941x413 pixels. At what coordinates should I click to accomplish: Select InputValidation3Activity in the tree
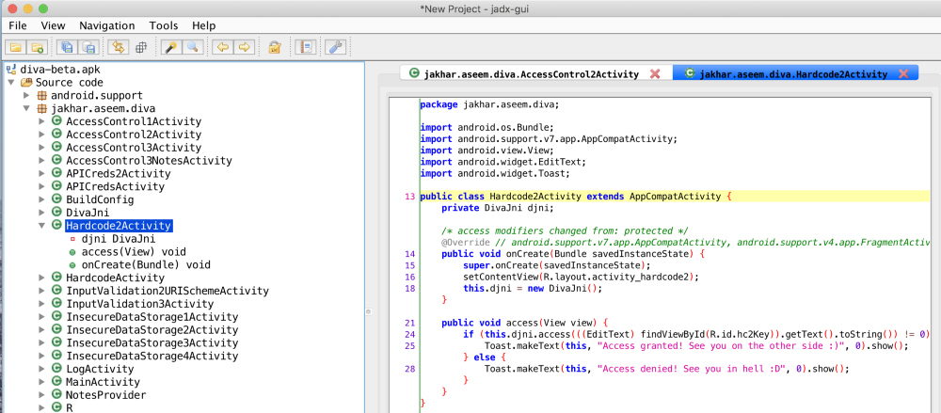140,304
